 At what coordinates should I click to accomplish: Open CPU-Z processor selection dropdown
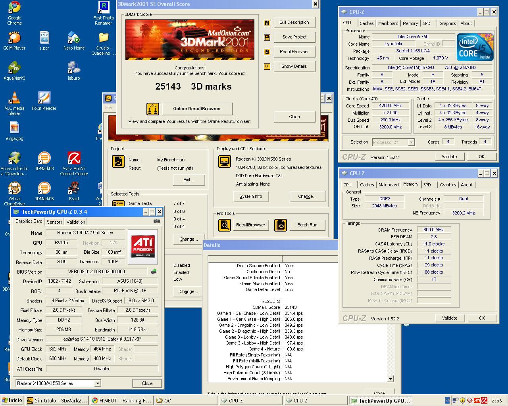[411, 142]
